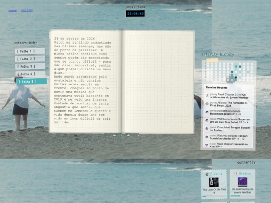The height and width of the screenshot is (203, 271).
Task: Click the 'currently' heading
Action: 246,162
